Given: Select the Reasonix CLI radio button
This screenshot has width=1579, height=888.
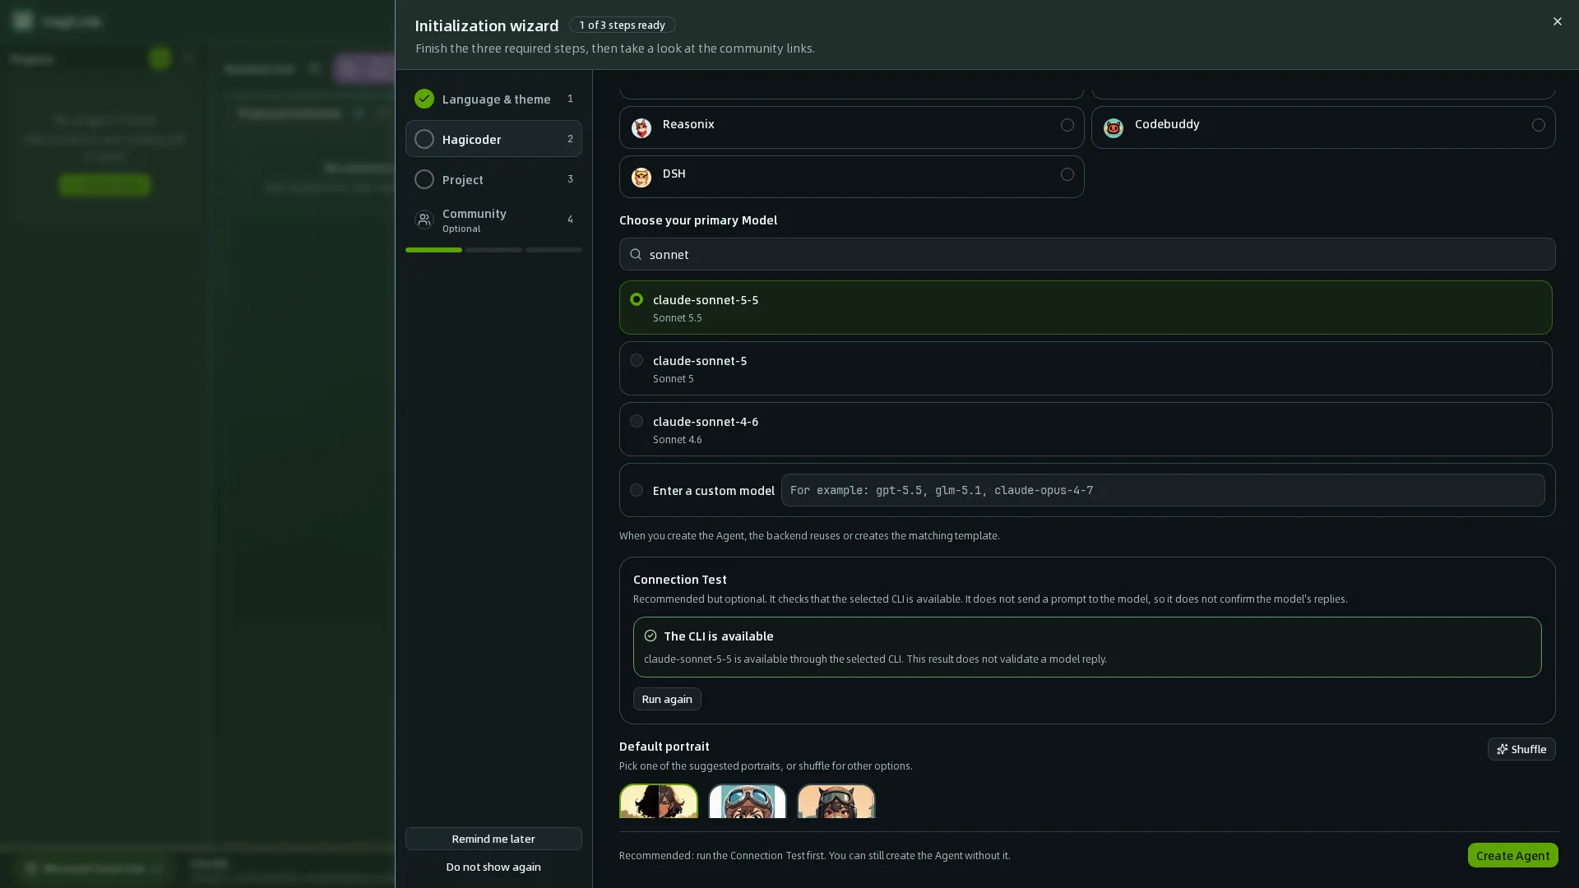Looking at the screenshot, I should point(1067,125).
